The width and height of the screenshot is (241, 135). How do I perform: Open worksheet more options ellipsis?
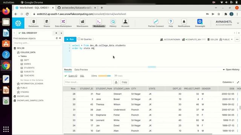click(x=237, y=39)
